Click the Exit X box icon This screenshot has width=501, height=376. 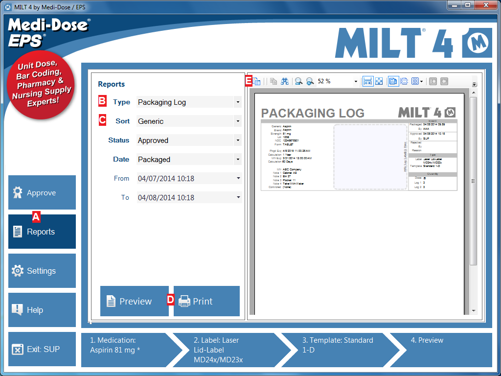[x=17, y=349]
